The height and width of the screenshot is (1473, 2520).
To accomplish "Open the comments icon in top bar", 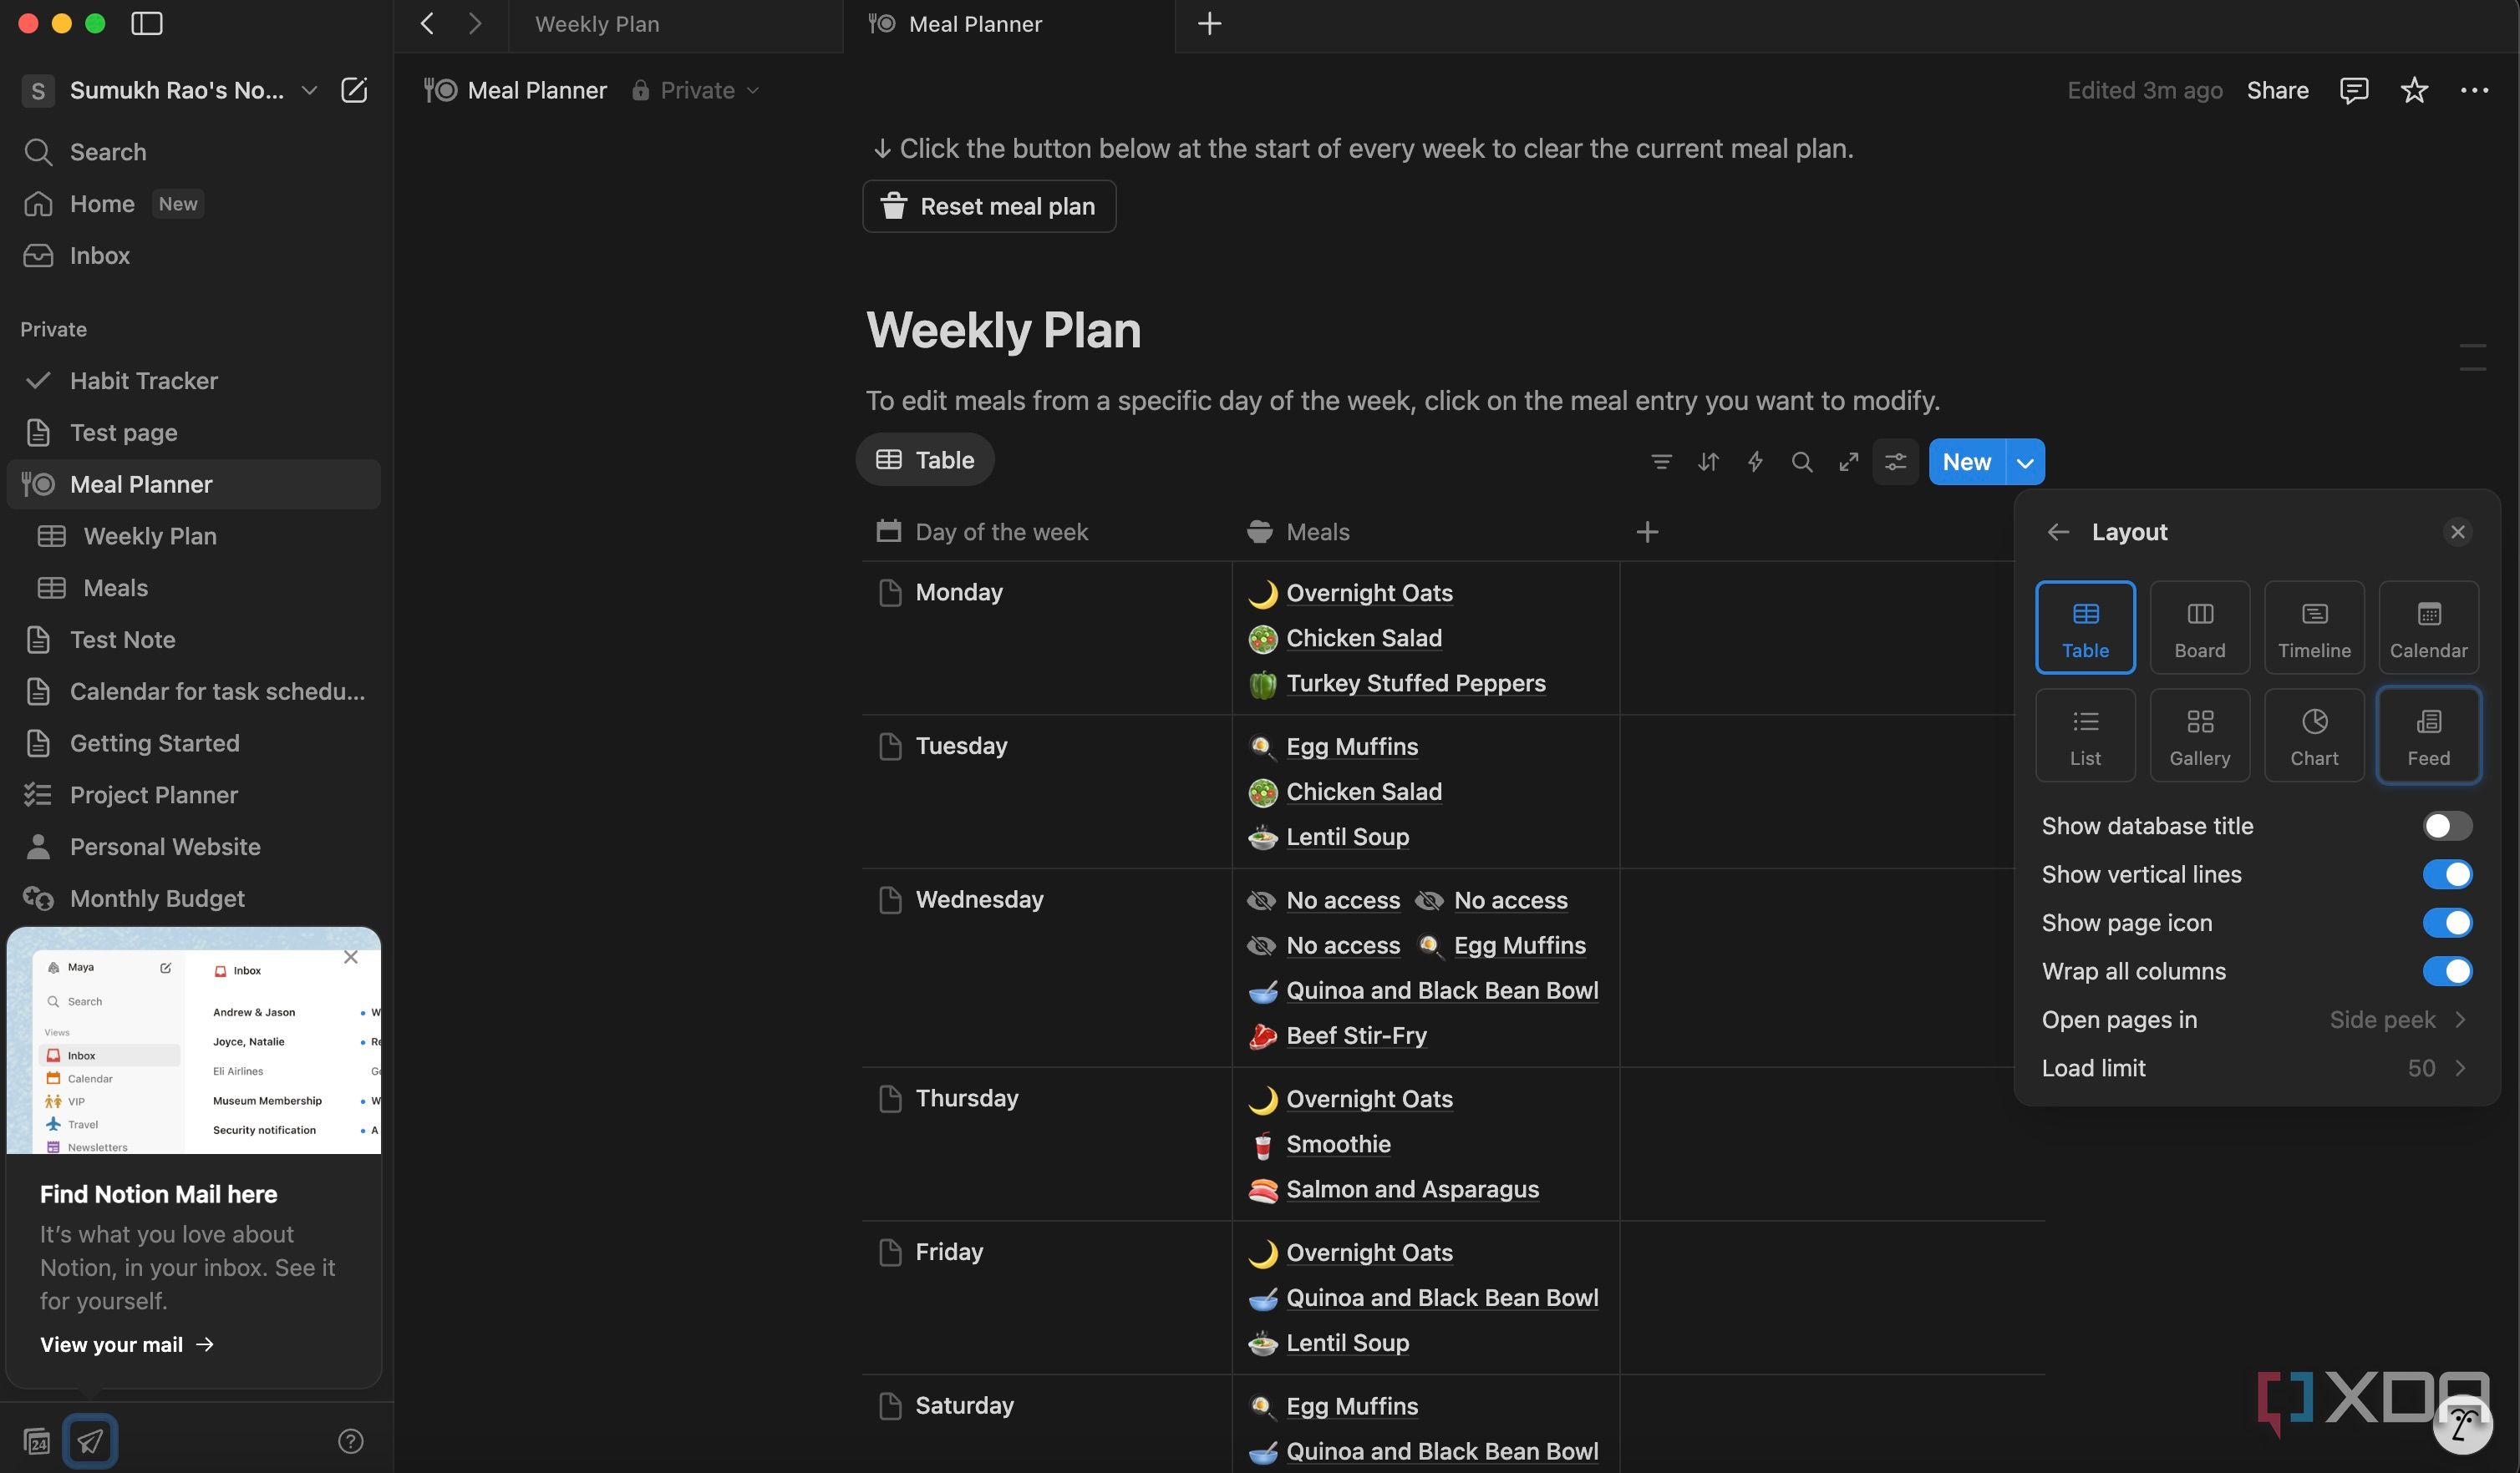I will [2354, 90].
